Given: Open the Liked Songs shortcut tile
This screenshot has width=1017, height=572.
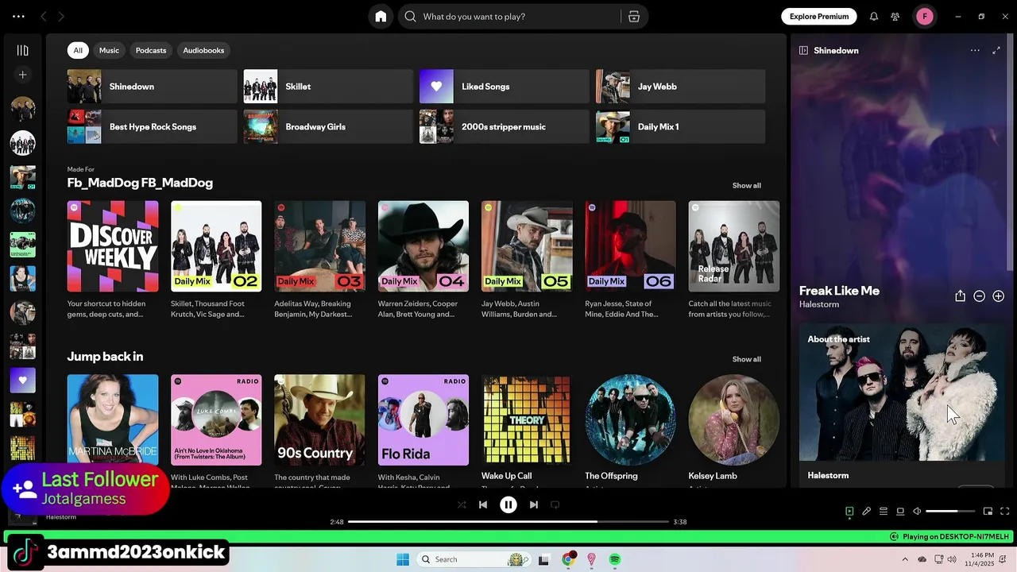Looking at the screenshot, I should coord(504,87).
